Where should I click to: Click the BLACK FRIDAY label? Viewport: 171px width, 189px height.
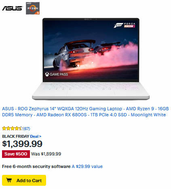point(16,136)
